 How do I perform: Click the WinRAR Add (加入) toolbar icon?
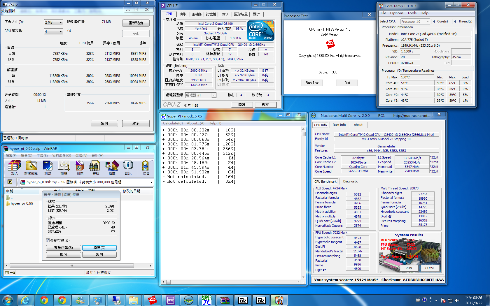click(14, 168)
